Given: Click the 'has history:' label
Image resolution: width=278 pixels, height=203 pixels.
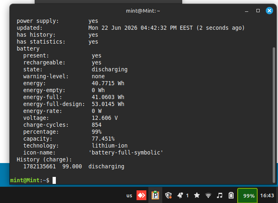Looking at the screenshot, I should click(x=36, y=35).
